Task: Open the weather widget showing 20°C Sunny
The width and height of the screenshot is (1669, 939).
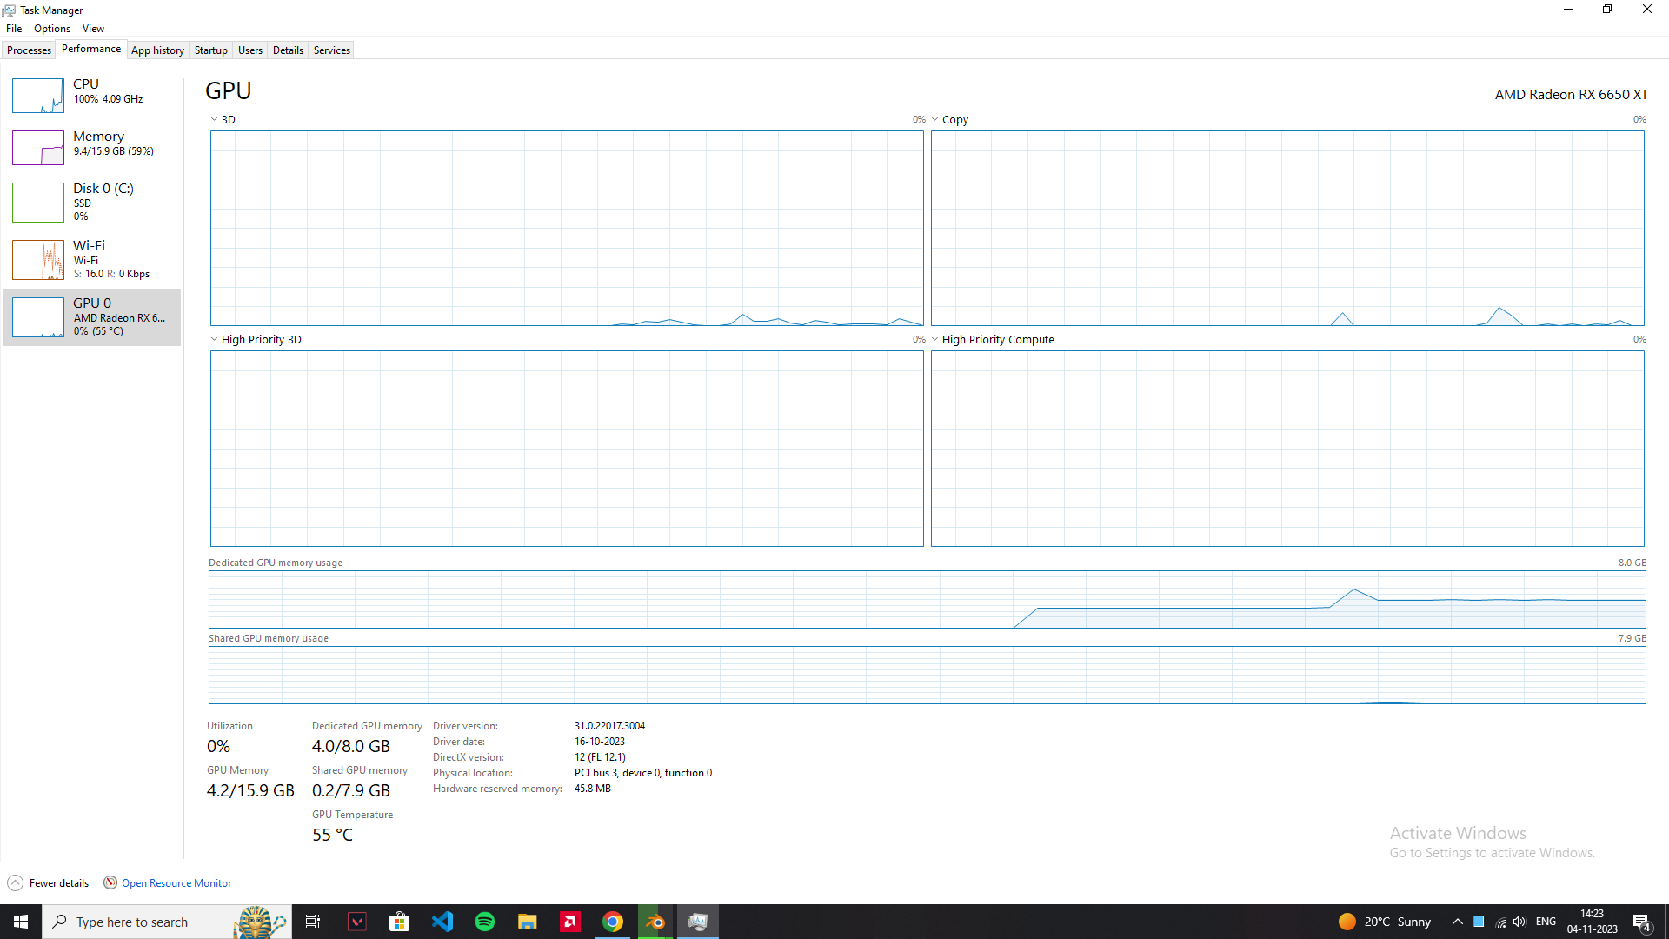Action: tap(1385, 922)
